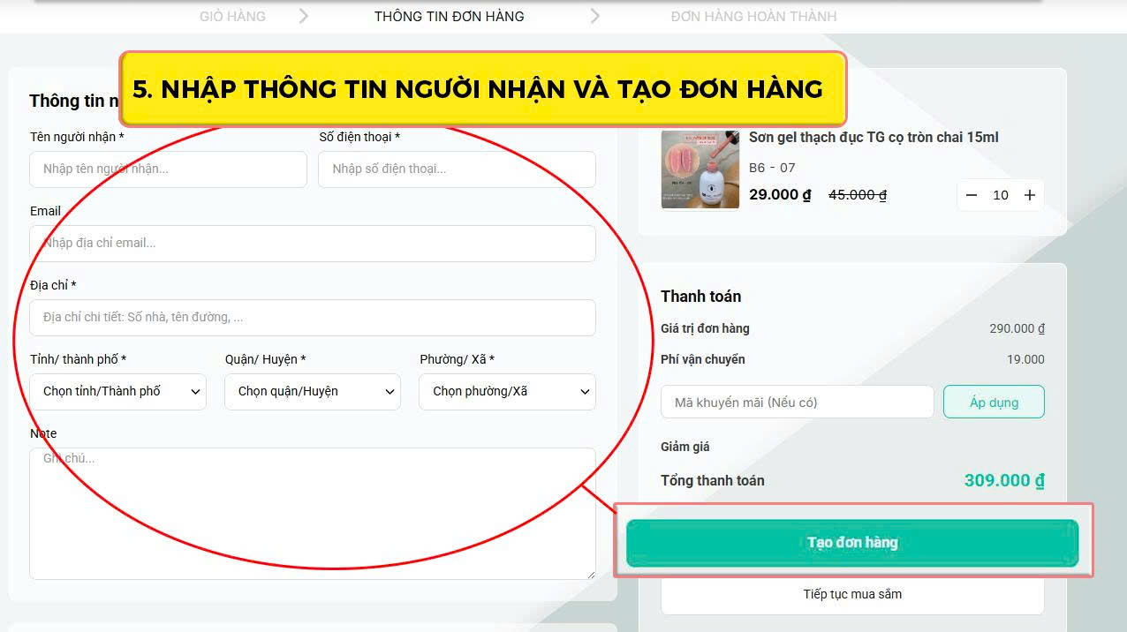The height and width of the screenshot is (632, 1127).
Task: Click the phone number input field
Action: coord(457,169)
